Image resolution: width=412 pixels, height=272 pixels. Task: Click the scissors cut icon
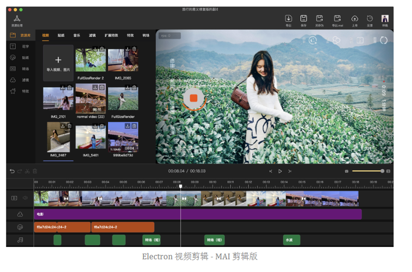pyautogui.click(x=27, y=171)
